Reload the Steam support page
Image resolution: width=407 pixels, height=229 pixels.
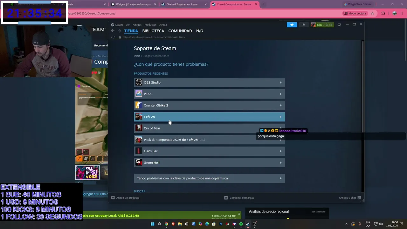[113, 37]
